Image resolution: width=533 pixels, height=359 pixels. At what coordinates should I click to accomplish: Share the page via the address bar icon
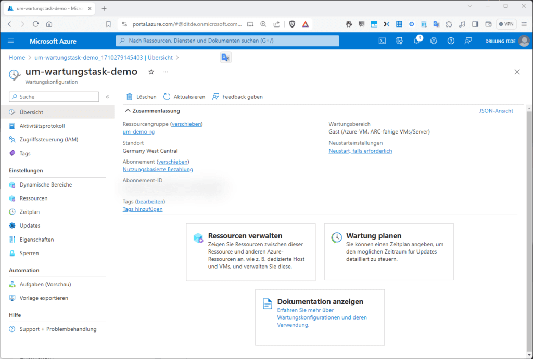[x=277, y=24]
